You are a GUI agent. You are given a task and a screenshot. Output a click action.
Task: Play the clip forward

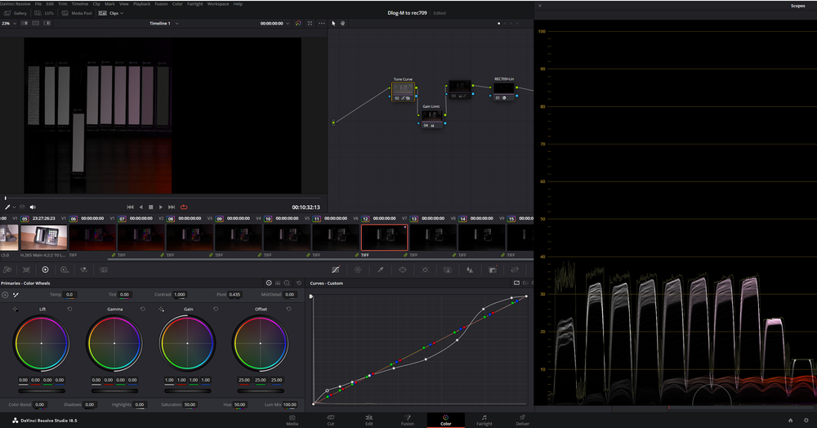pyautogui.click(x=161, y=207)
